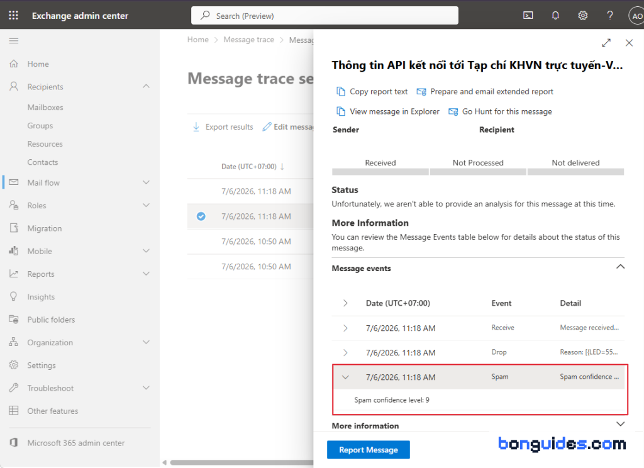
Task: Click the Spam confidence level: 9 text
Action: (392, 400)
